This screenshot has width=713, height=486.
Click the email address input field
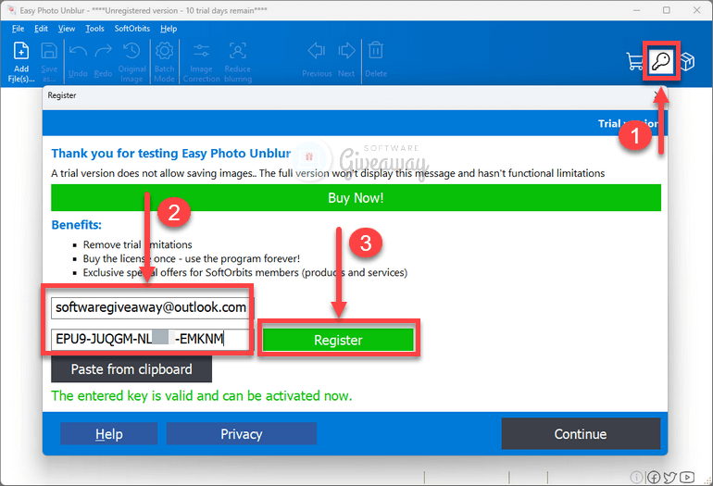(151, 307)
